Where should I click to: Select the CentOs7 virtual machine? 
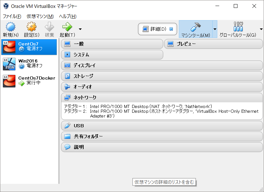(29, 47)
